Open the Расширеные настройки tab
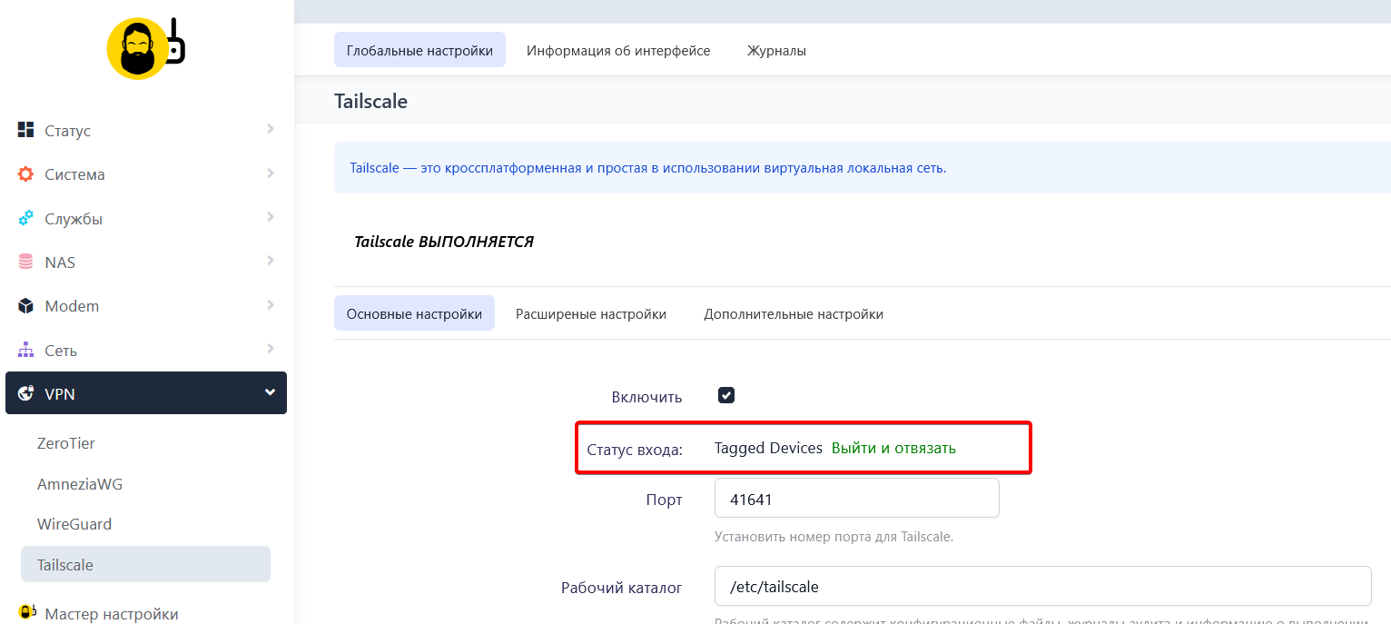Image resolution: width=1391 pixels, height=624 pixels. [591, 312]
